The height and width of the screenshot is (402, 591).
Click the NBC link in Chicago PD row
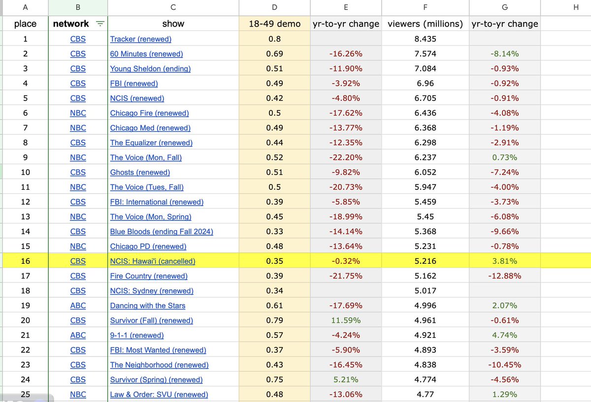78,246
